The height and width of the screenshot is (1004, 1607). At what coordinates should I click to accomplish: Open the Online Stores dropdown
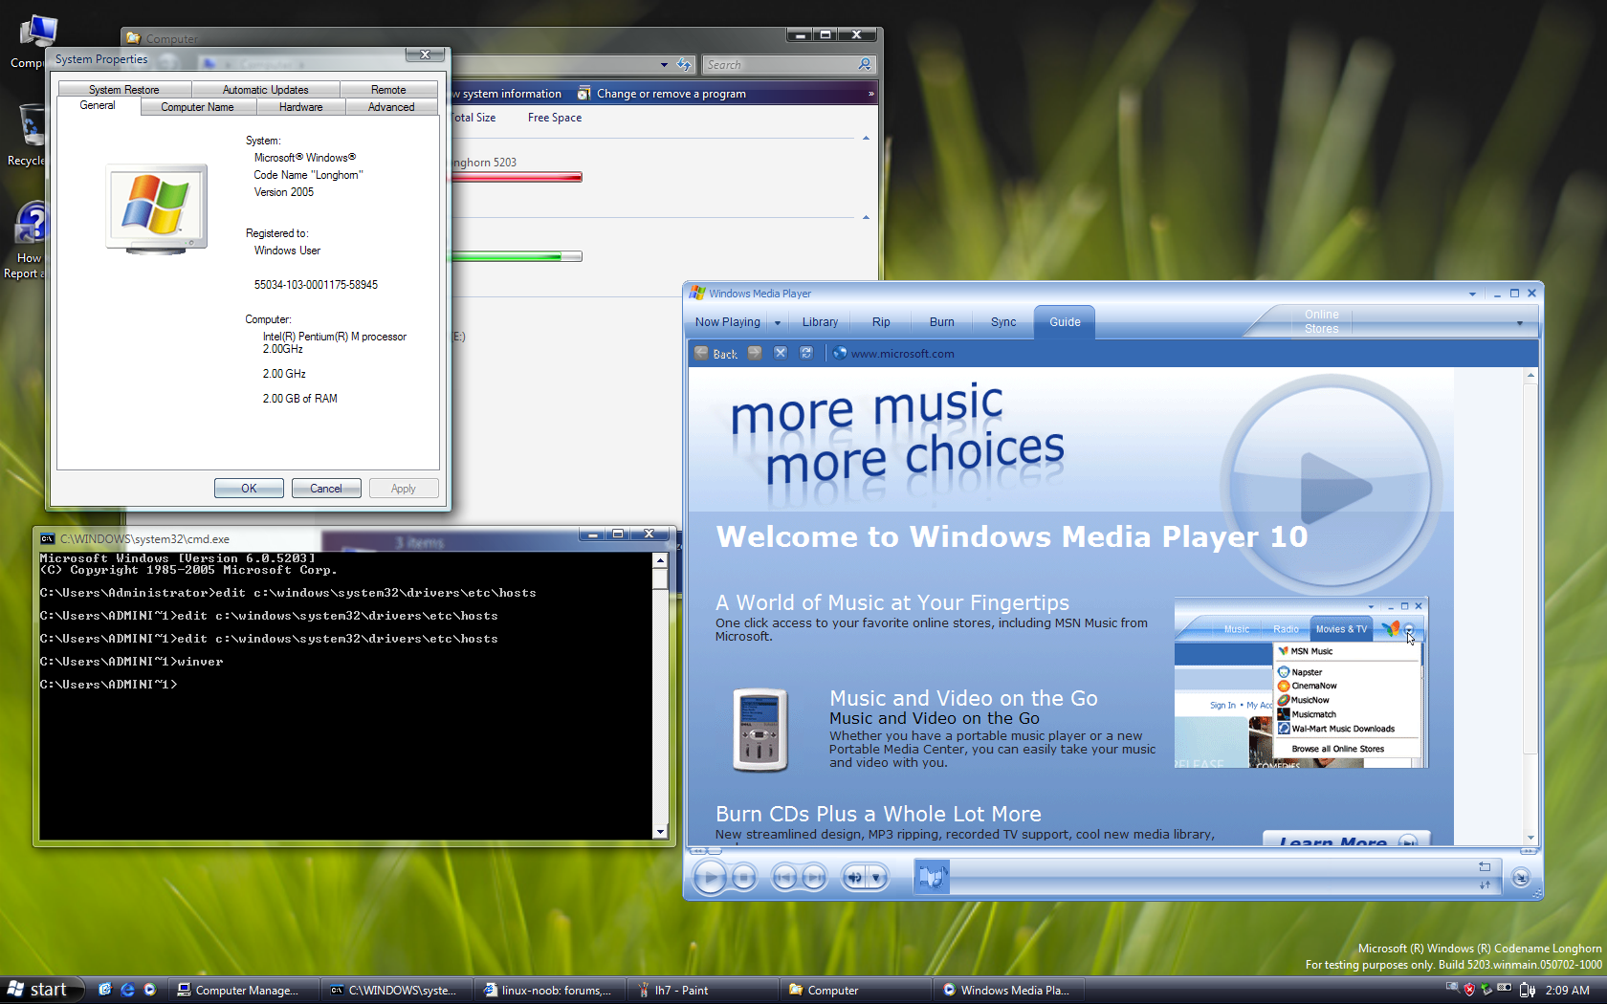click(1519, 323)
